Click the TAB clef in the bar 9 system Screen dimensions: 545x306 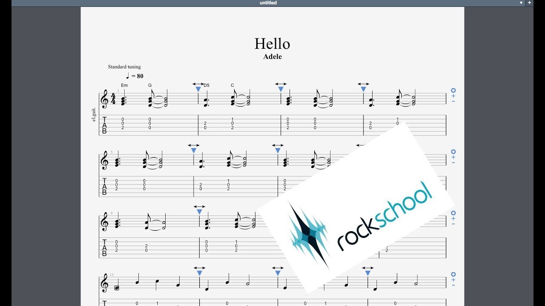click(104, 247)
